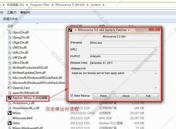Click Program Files in the address bar

coord(40,5)
